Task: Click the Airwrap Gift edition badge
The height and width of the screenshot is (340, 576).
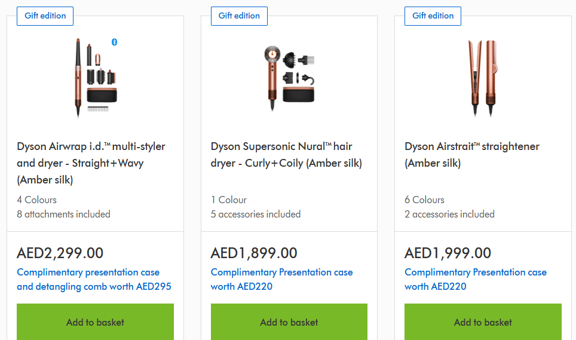Action: tap(45, 16)
